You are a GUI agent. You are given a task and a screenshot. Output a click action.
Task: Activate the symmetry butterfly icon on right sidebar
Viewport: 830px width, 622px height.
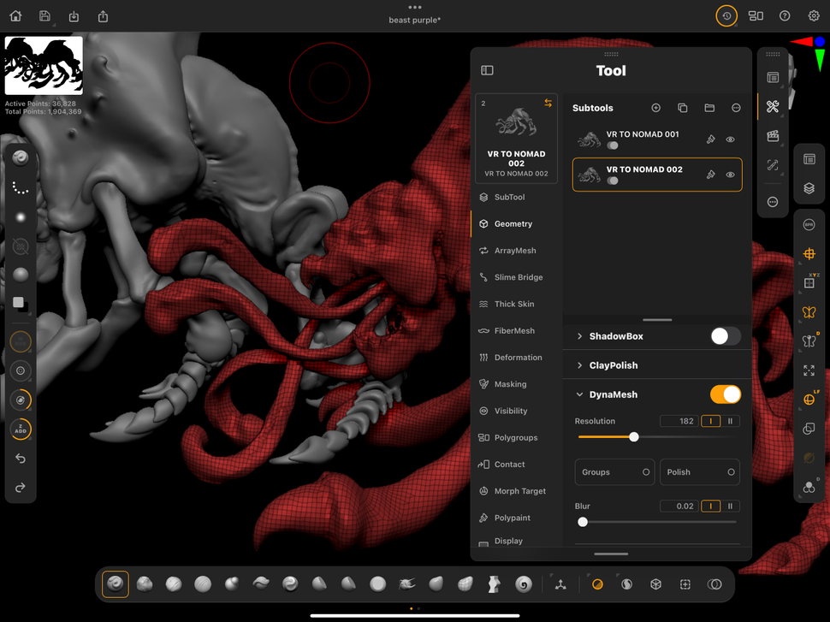[x=809, y=312]
